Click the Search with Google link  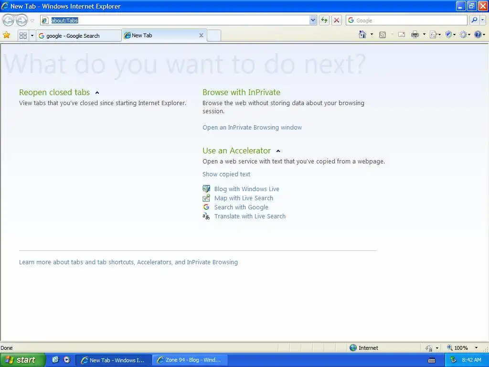[x=241, y=207]
